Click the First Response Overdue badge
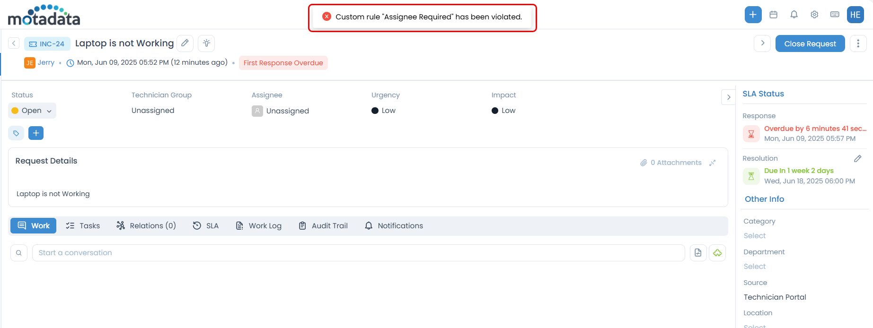The image size is (873, 328). [x=283, y=63]
